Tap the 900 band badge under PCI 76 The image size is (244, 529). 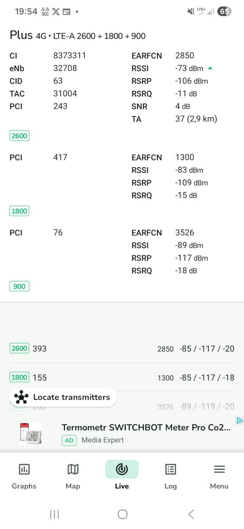click(19, 287)
